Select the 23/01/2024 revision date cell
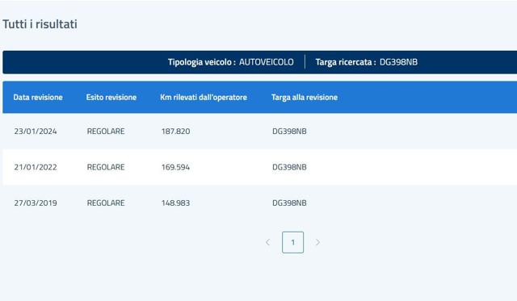This screenshot has width=517, height=301. click(x=36, y=132)
